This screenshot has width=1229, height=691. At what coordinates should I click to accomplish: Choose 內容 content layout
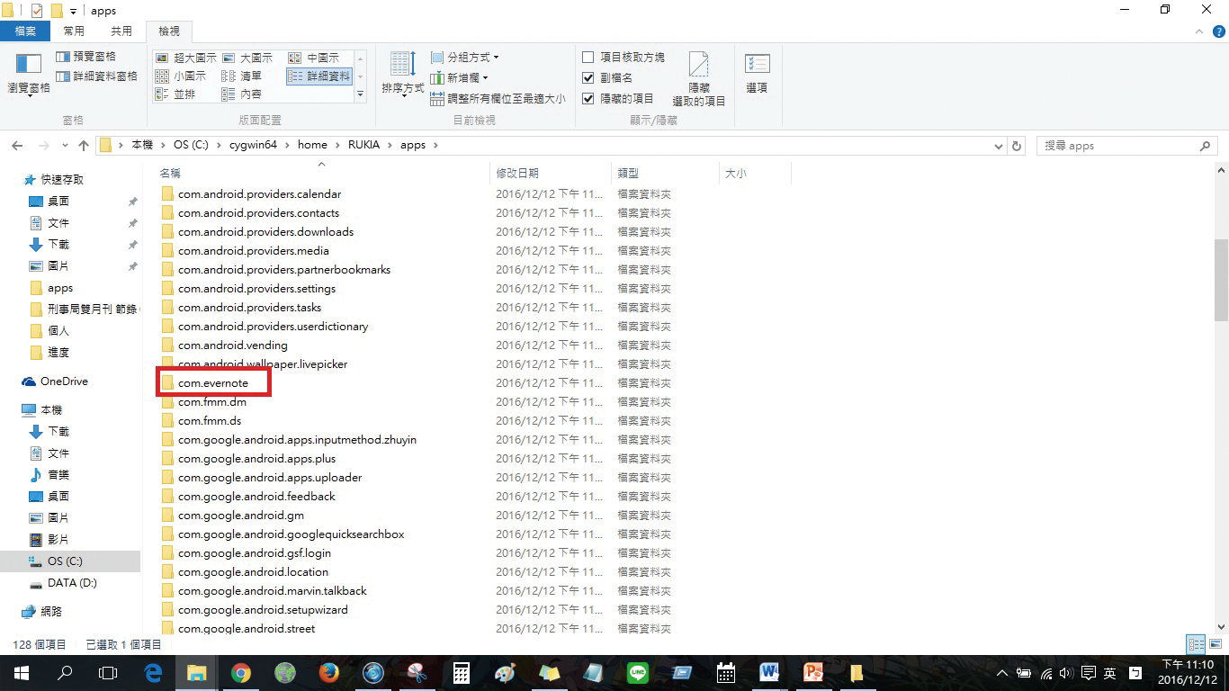tap(242, 94)
